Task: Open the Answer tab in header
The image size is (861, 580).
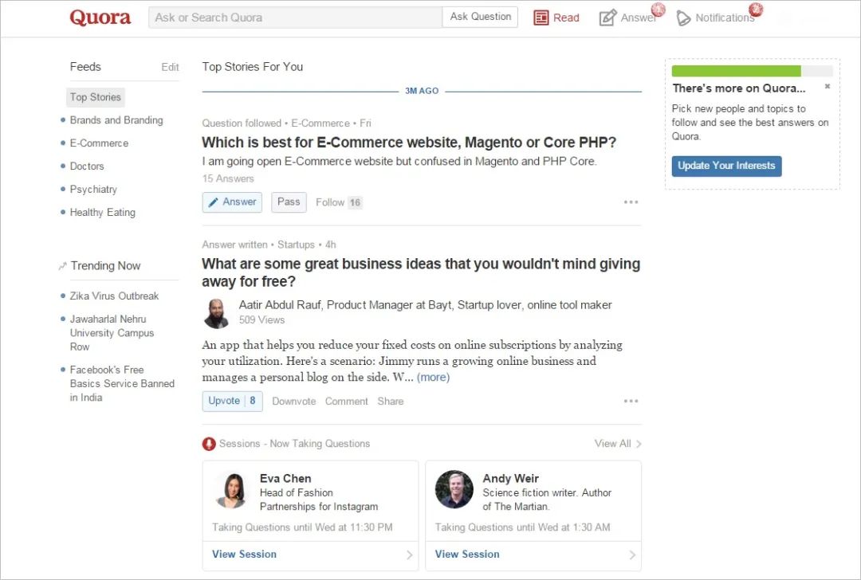Action: click(x=628, y=18)
